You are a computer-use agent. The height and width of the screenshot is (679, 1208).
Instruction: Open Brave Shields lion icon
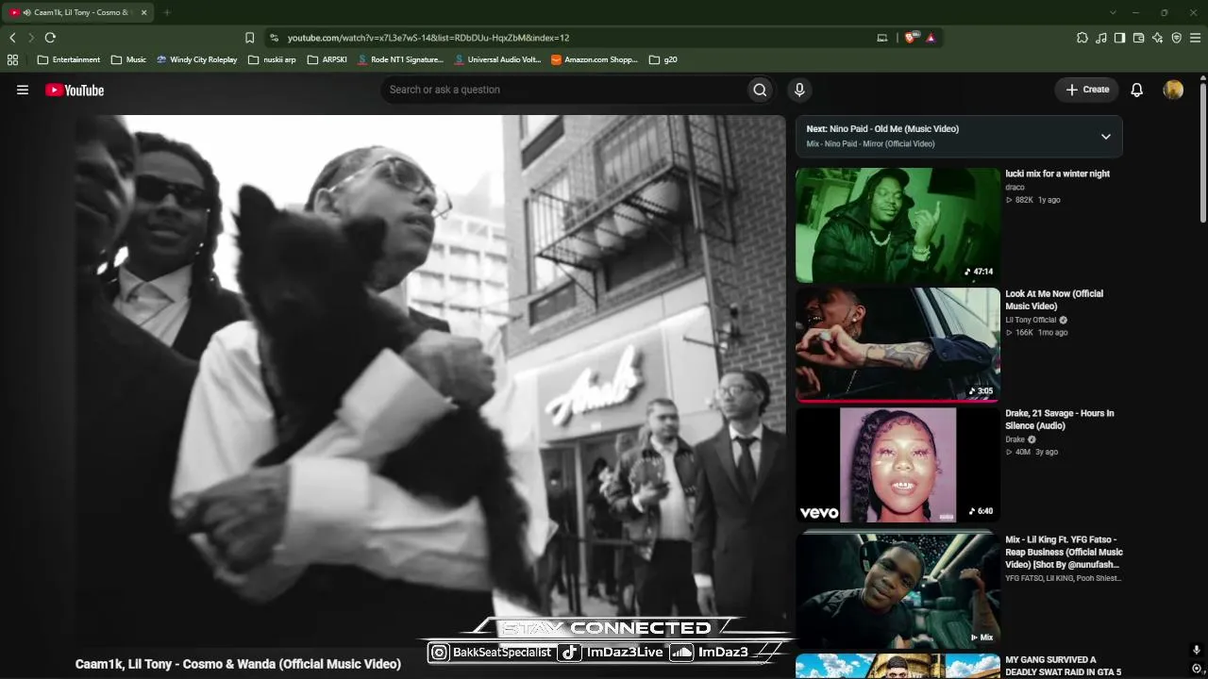[x=911, y=38]
